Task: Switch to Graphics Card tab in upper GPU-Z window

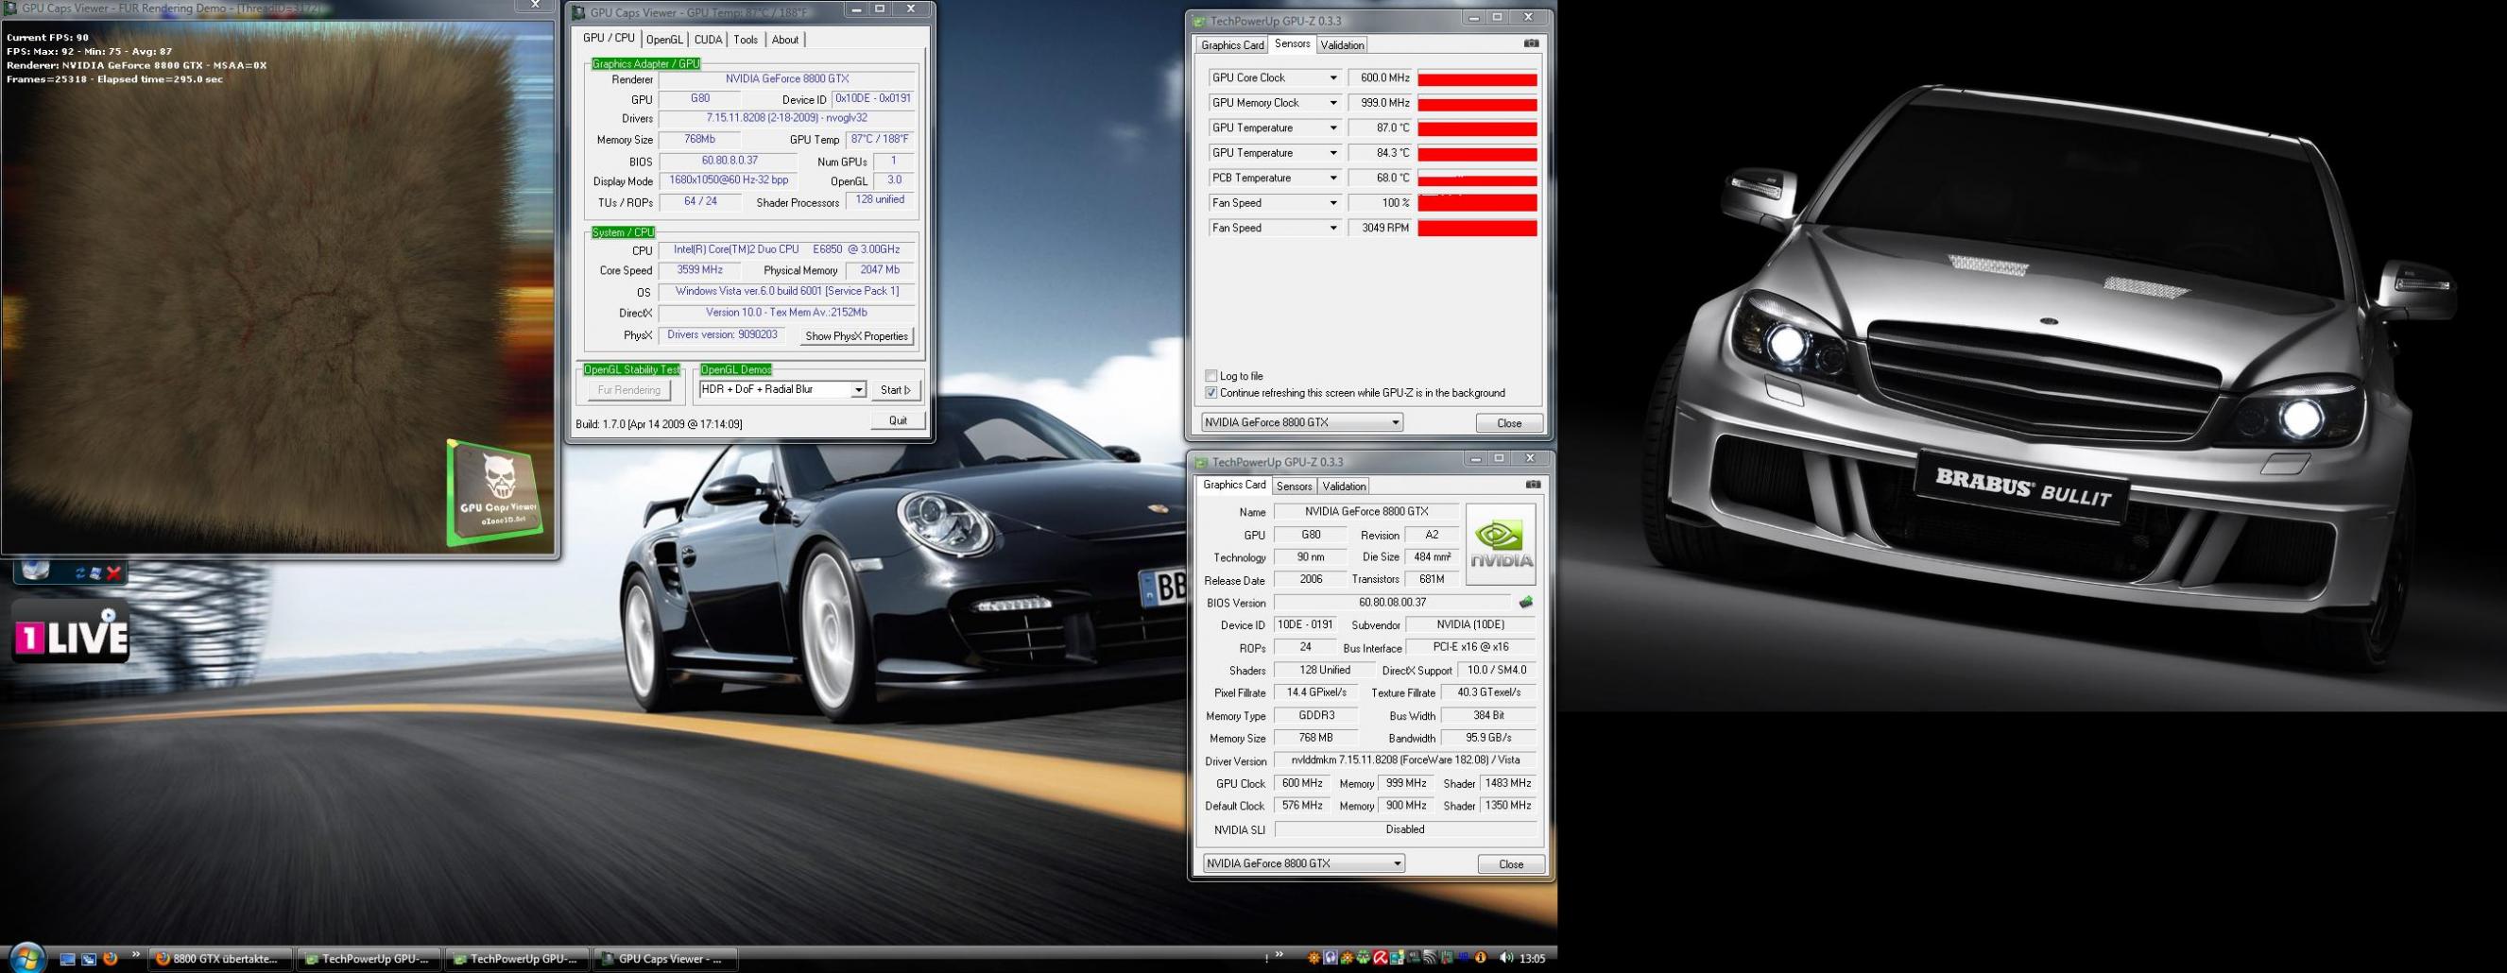Action: click(x=1232, y=45)
